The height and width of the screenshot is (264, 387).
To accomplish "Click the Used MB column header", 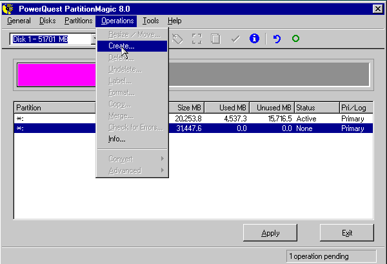I will point(227,108).
